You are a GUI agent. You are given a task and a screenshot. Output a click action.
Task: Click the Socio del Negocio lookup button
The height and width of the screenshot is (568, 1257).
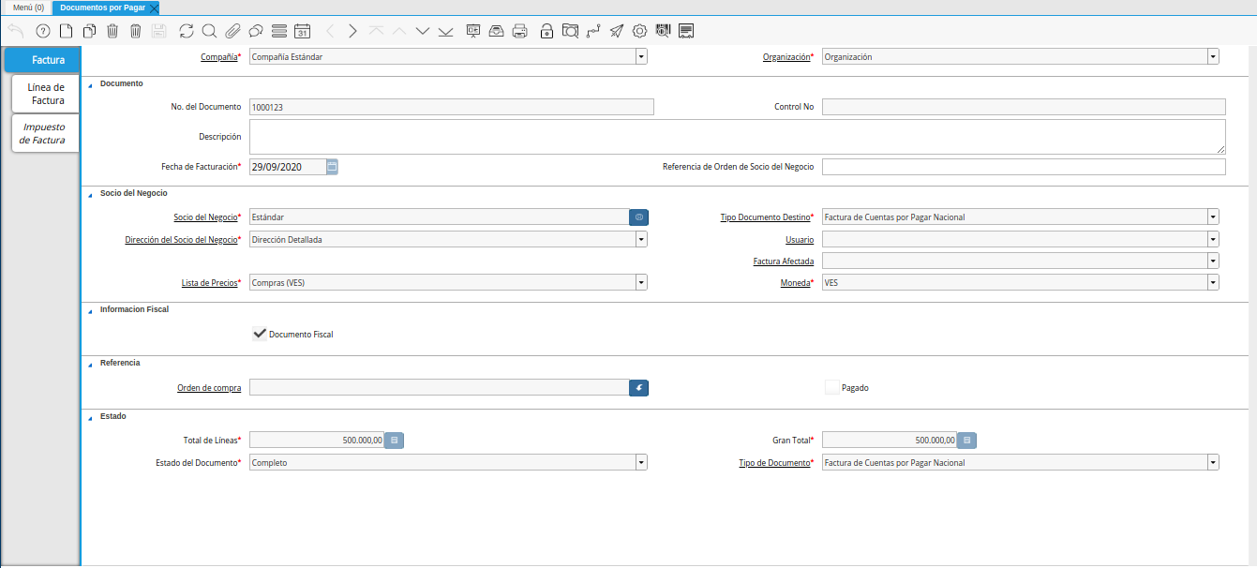[638, 217]
